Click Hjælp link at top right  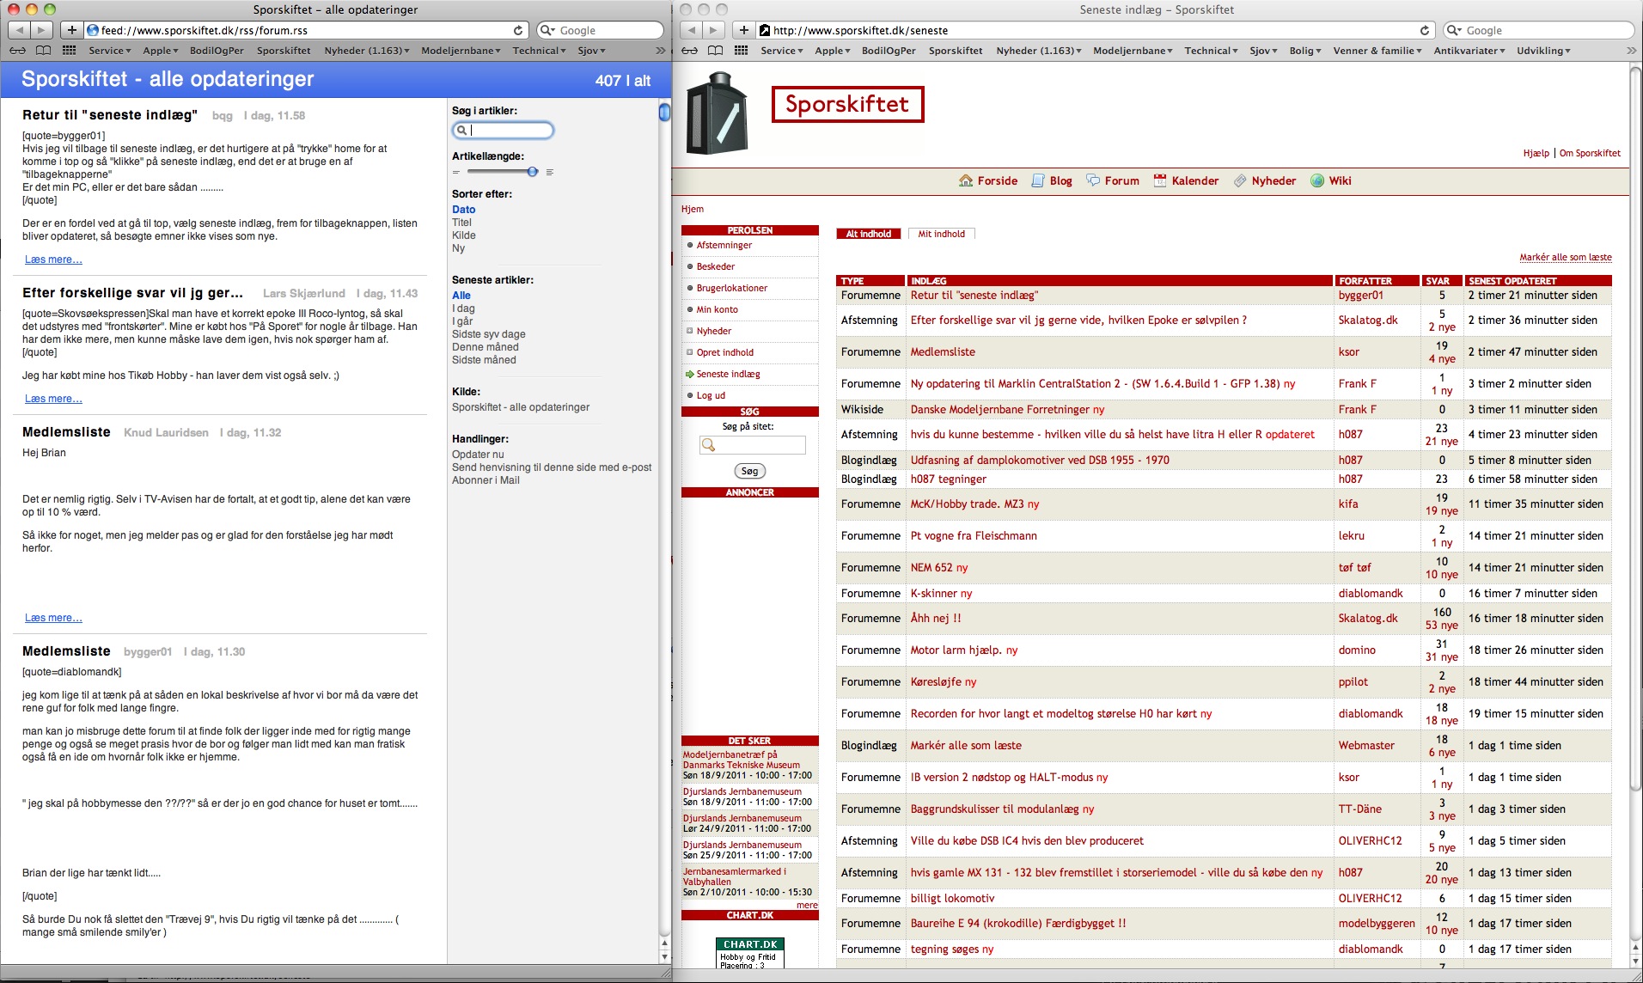point(1536,153)
